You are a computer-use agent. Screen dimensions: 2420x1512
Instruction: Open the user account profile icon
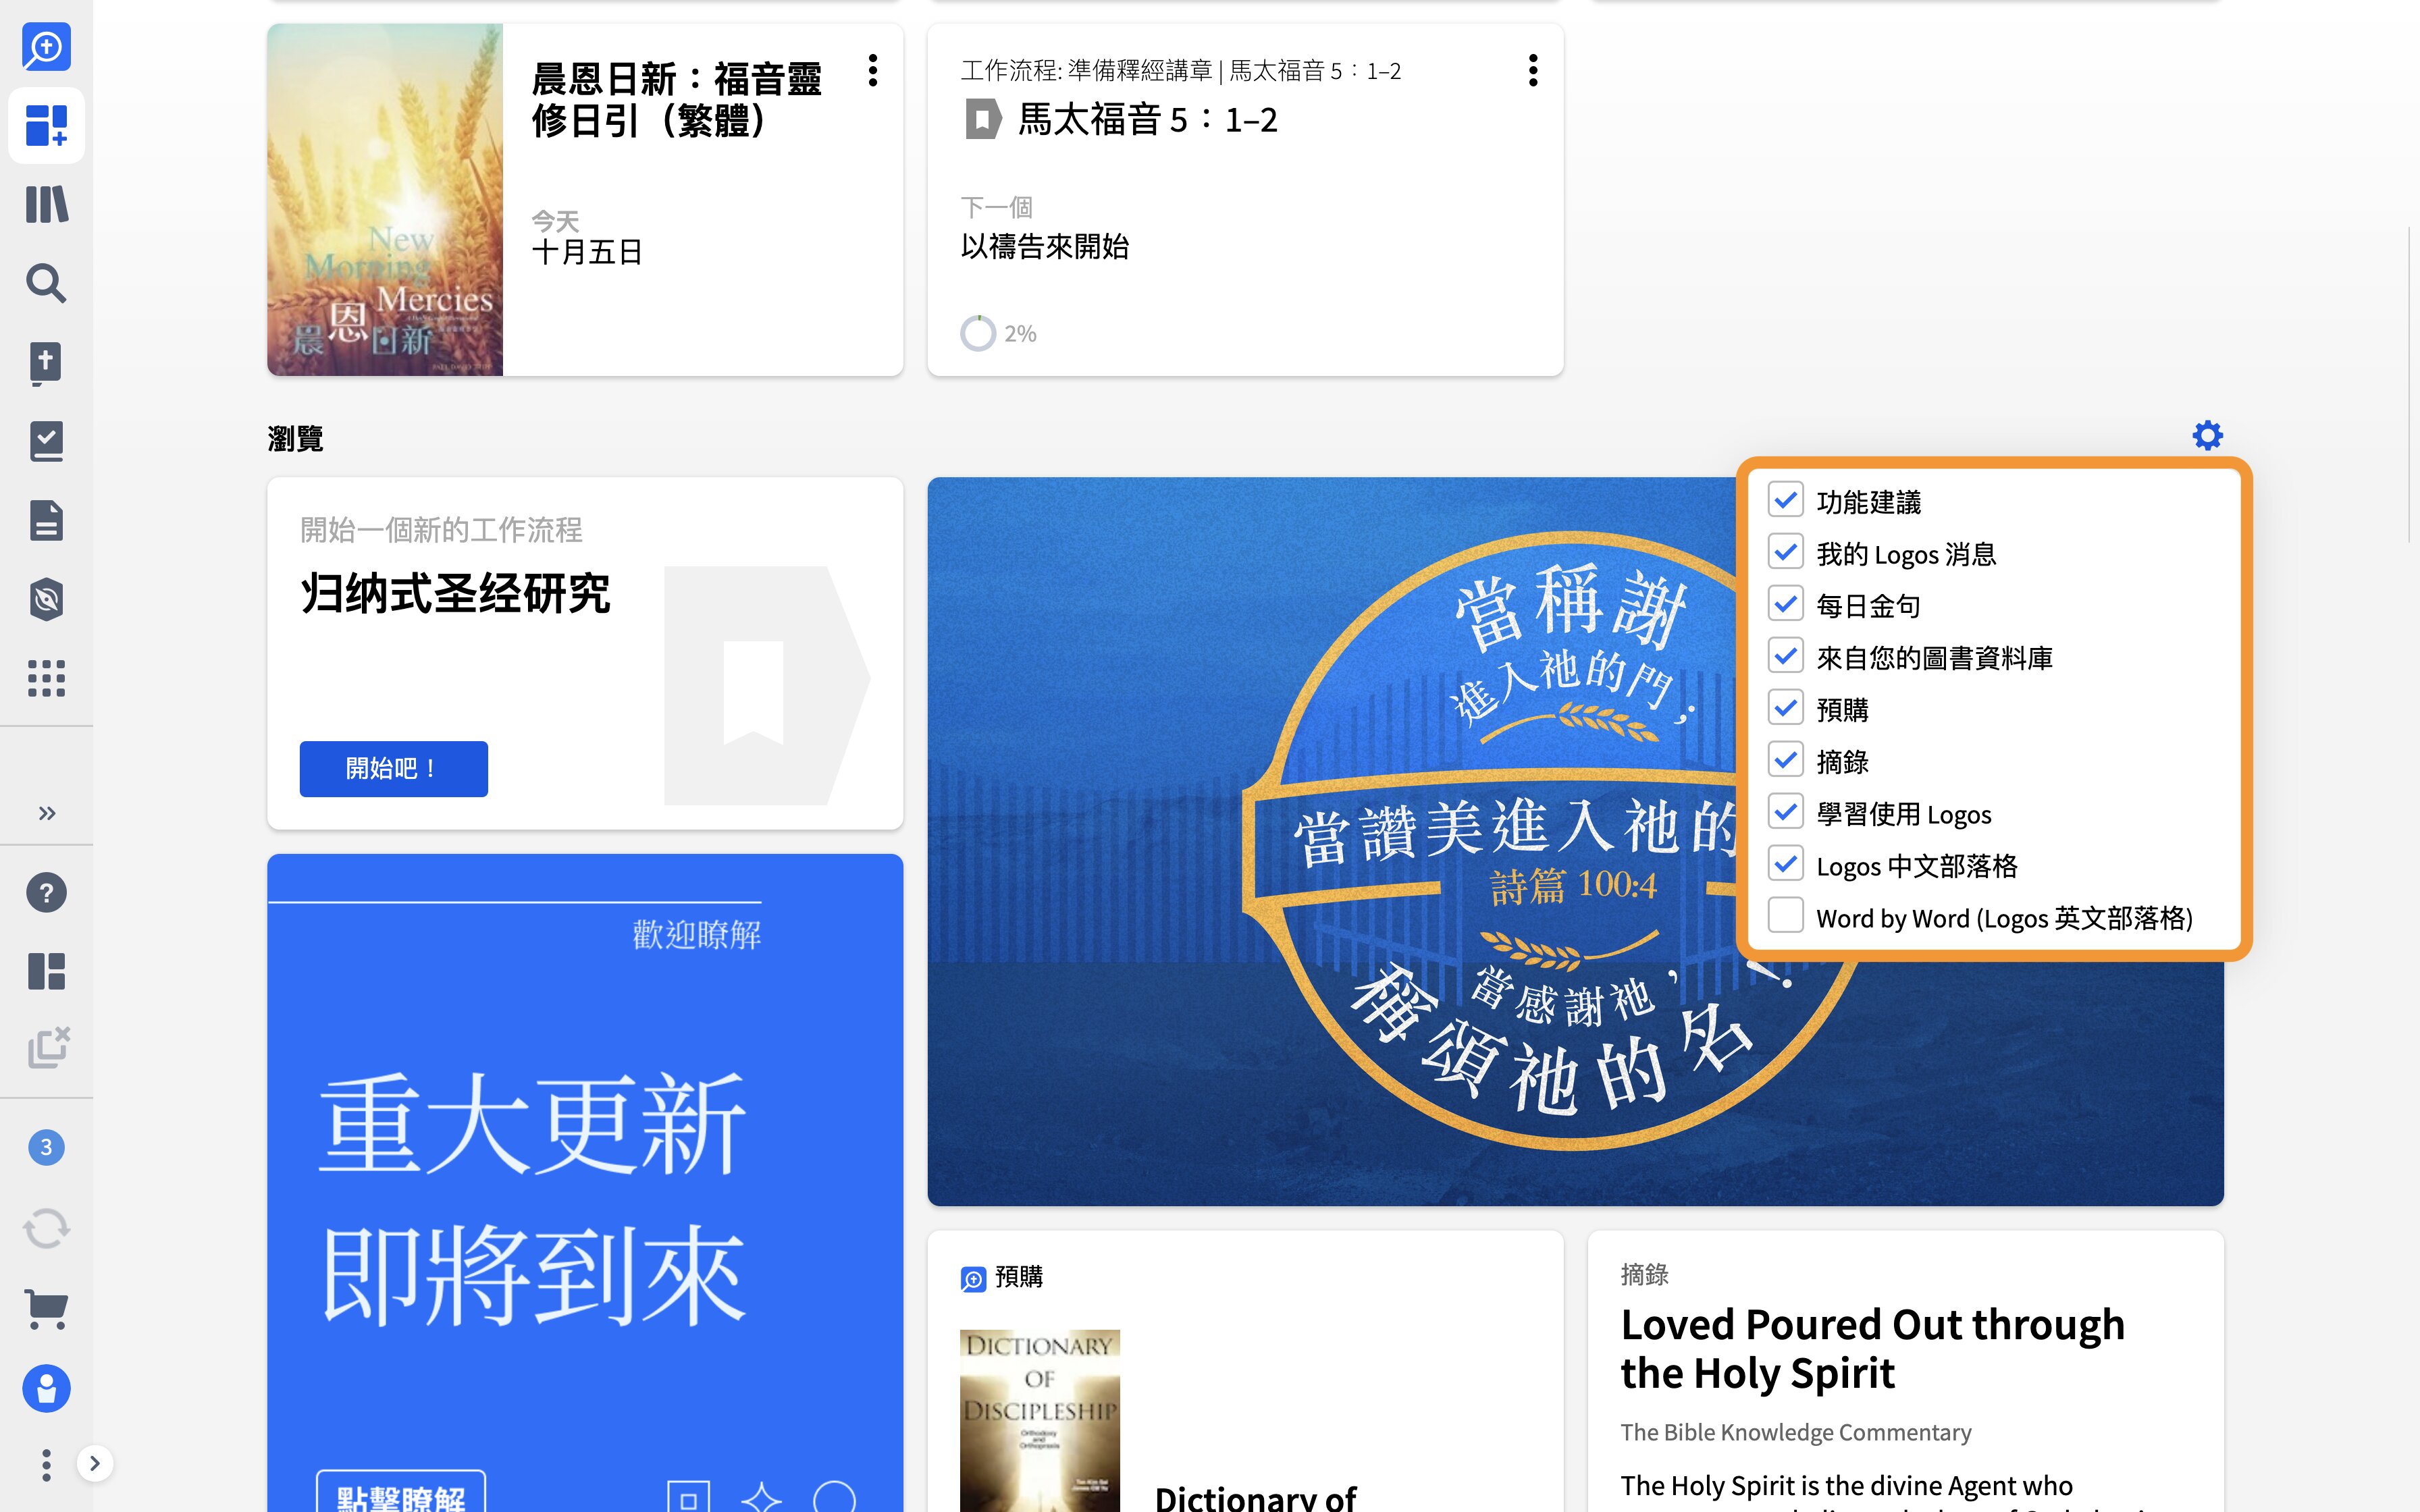(46, 1388)
